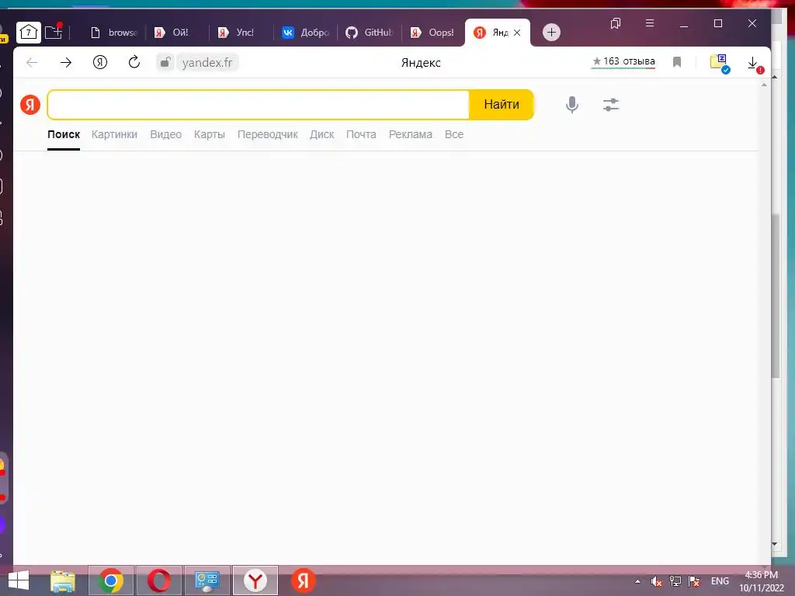Open Картинки search category
795x596 pixels.
click(114, 134)
